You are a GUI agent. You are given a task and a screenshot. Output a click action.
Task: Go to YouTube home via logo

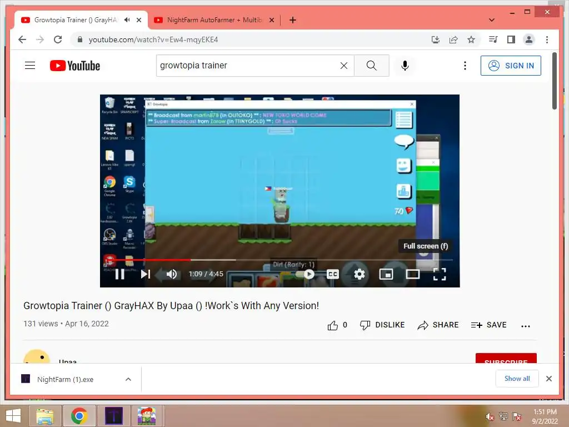pyautogui.click(x=75, y=66)
